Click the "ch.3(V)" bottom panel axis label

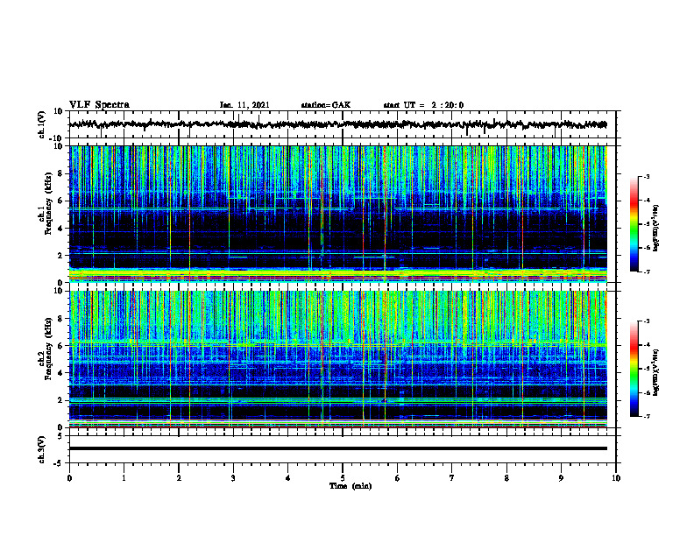pos(41,449)
